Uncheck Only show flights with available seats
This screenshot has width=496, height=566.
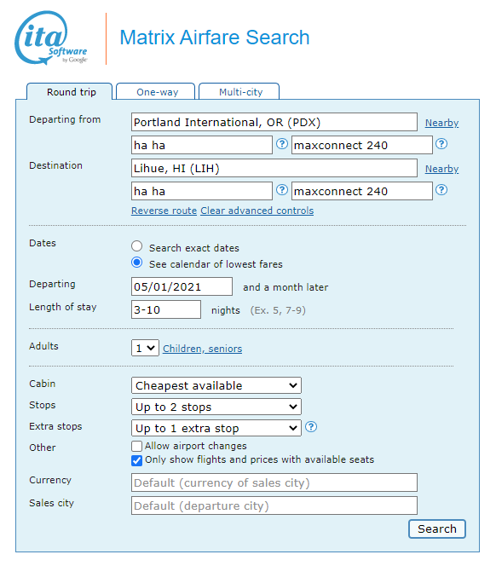(137, 460)
